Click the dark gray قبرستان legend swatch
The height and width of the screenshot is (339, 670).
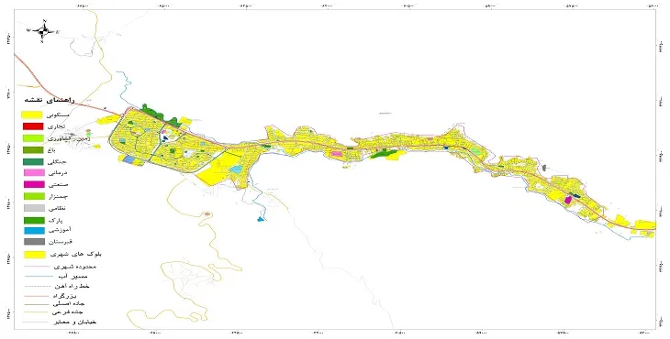pyautogui.click(x=33, y=242)
